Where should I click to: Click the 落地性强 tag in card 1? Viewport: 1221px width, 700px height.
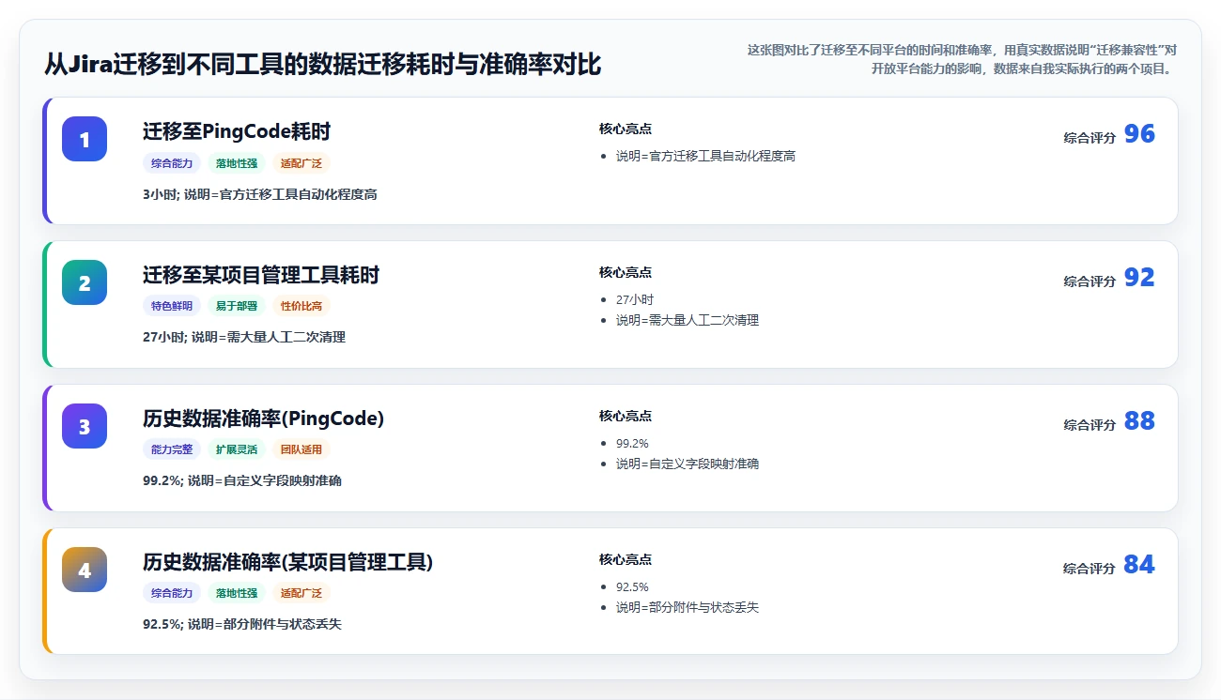[x=237, y=163]
